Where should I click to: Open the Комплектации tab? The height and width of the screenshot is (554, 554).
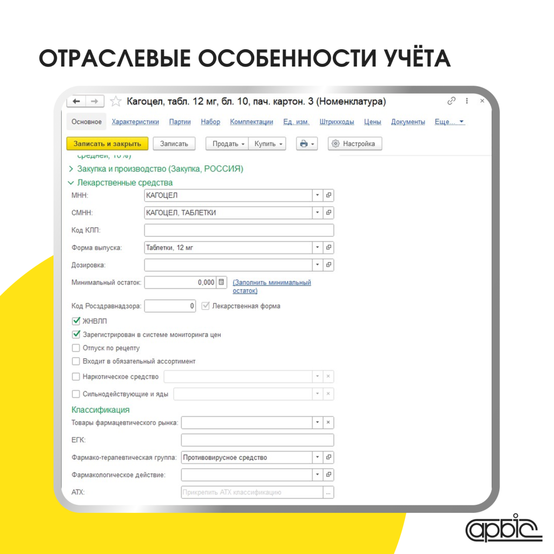click(252, 122)
